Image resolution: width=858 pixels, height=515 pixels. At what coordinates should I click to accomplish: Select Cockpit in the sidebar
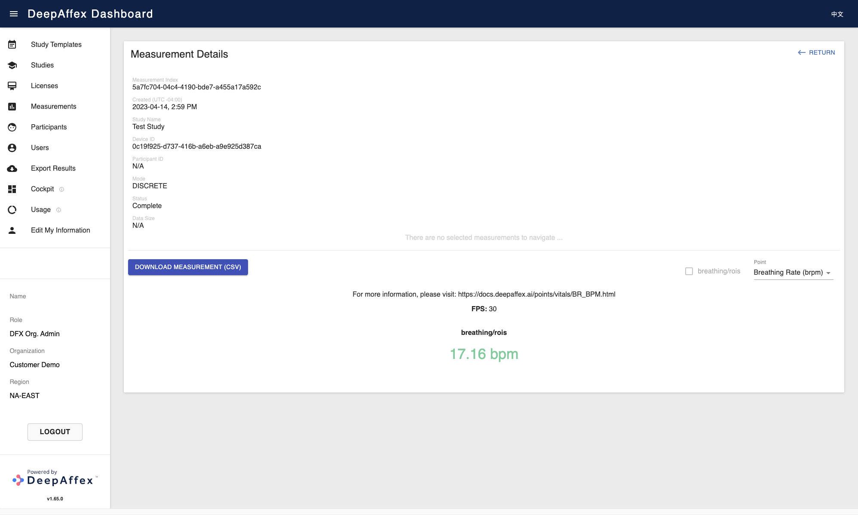pyautogui.click(x=55, y=189)
